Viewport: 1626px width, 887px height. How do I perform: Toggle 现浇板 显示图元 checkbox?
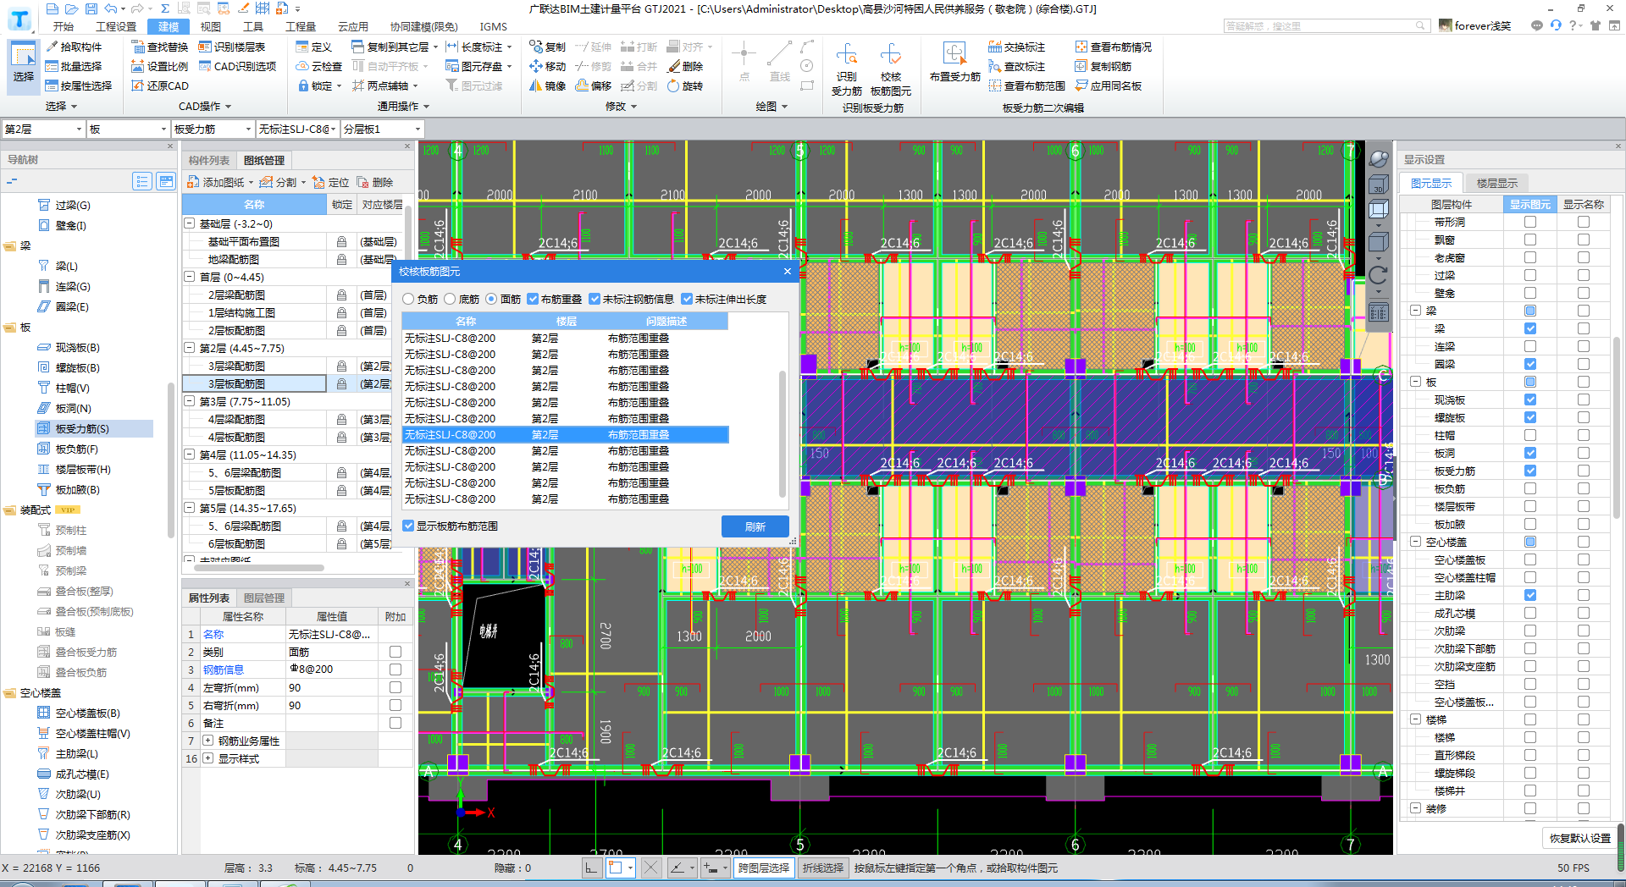(1530, 399)
